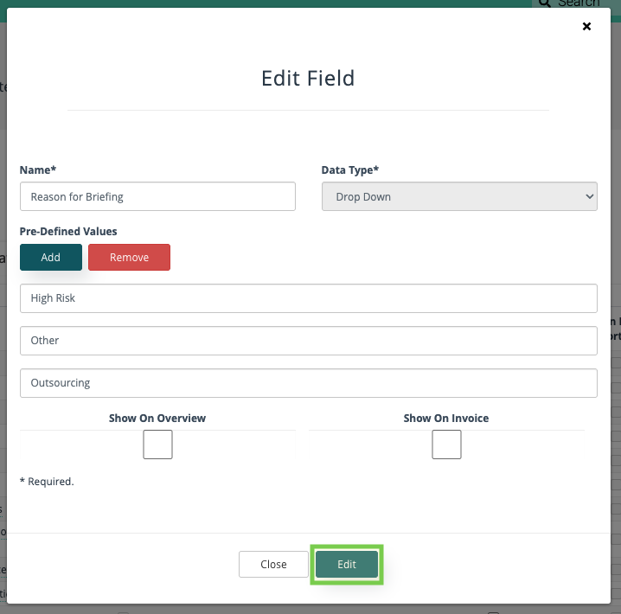The height and width of the screenshot is (614, 621).
Task: Tick the Show On Invoice checkbox
Action: pos(446,445)
